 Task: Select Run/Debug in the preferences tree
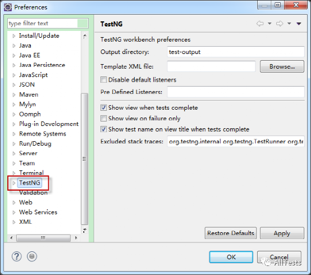(35, 143)
